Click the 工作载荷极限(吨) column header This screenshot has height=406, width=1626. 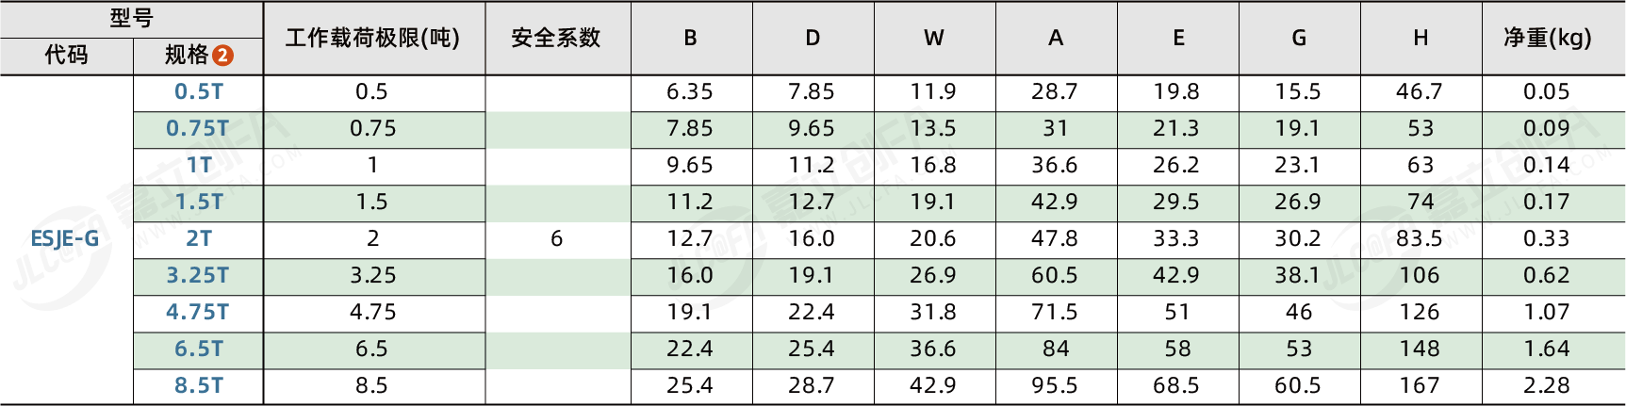[x=373, y=38]
